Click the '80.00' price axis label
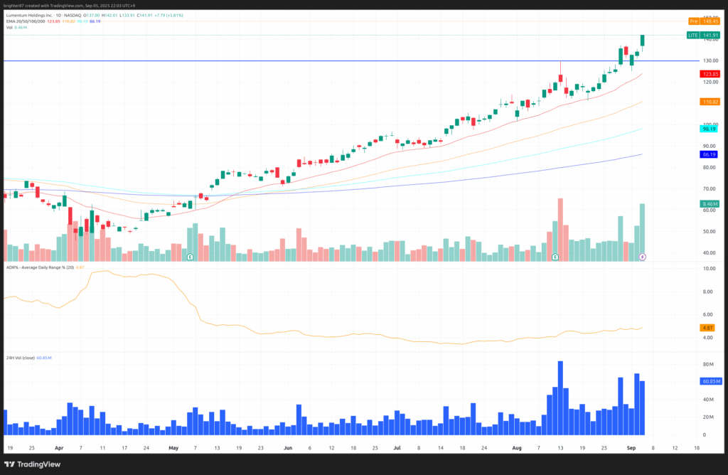Image resolution: width=728 pixels, height=475 pixels. [709, 168]
